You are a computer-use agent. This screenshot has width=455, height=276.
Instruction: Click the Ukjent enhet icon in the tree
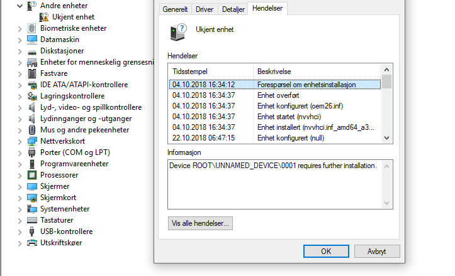coord(44,17)
